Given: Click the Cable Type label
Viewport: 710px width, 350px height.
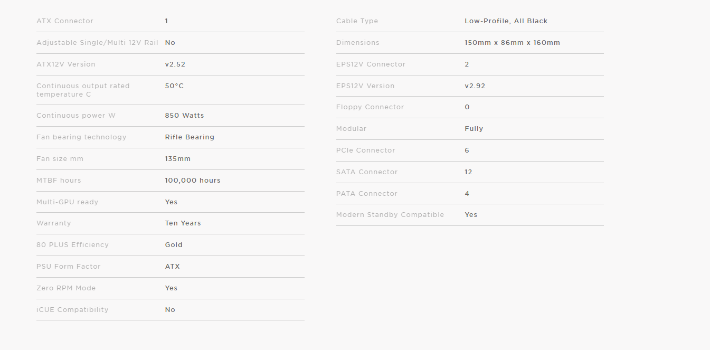Looking at the screenshot, I should click(357, 21).
